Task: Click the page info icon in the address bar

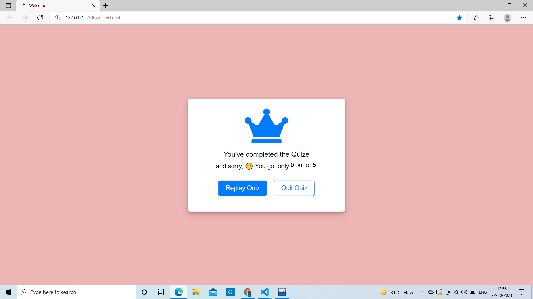Action: [x=57, y=17]
